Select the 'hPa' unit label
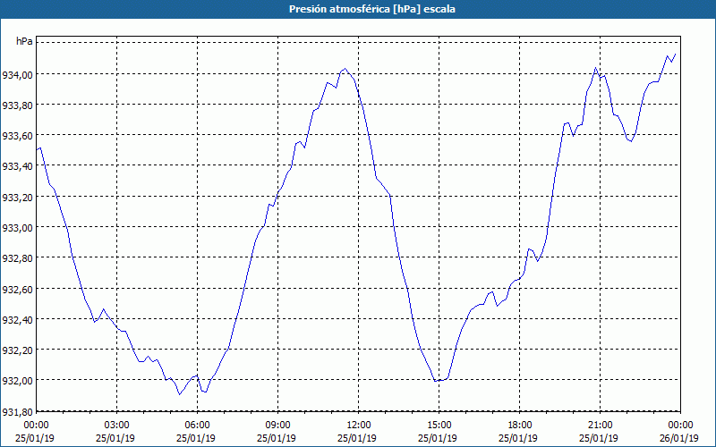The image size is (716, 447). coord(24,41)
